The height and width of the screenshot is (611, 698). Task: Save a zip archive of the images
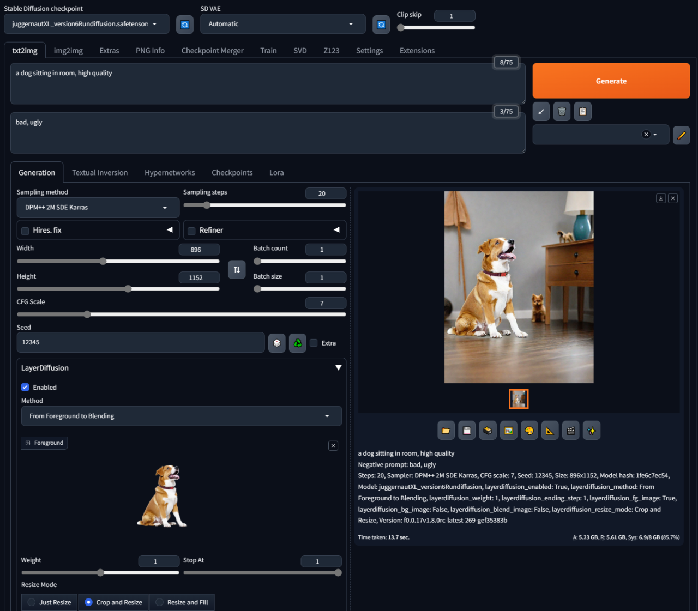[488, 431]
